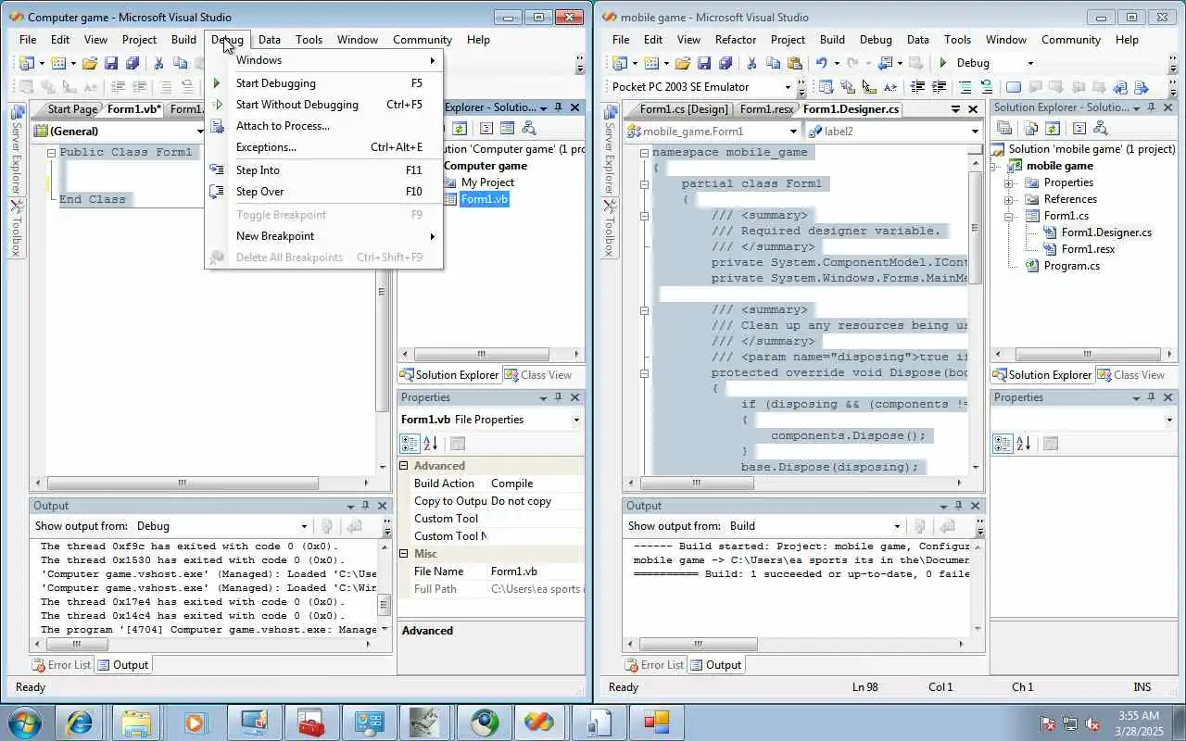This screenshot has width=1186, height=741.
Task: Switch to Form1.resx tab
Action: click(766, 109)
